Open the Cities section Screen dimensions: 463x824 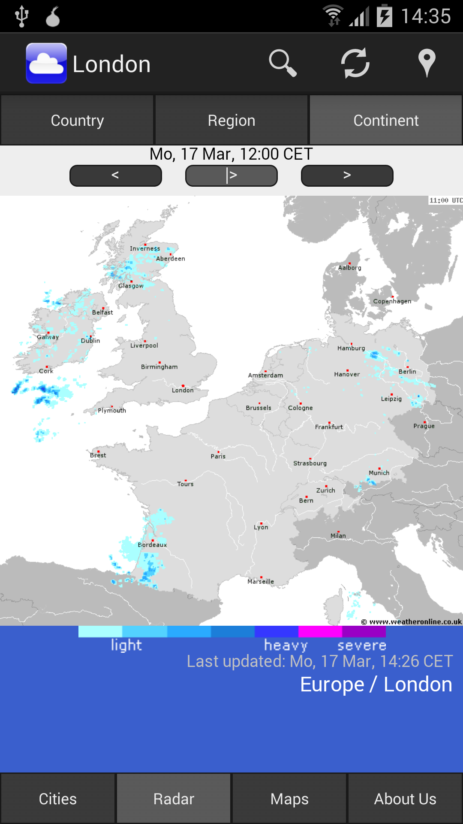click(x=58, y=799)
